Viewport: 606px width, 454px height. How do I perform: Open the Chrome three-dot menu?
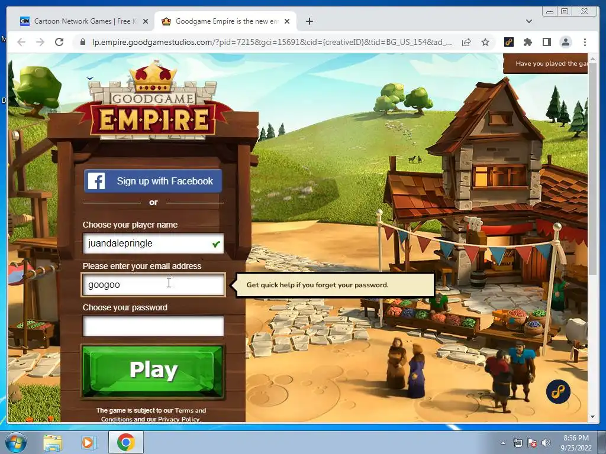coord(585,42)
